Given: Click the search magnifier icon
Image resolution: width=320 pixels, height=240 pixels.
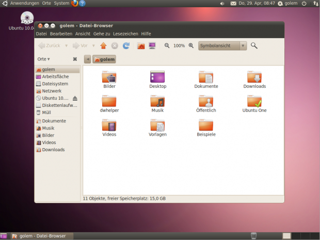Looking at the screenshot, I should [x=254, y=45].
